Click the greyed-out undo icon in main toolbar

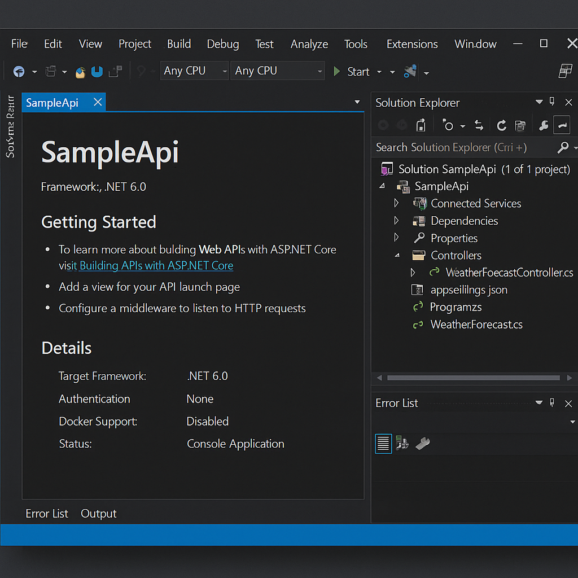141,71
